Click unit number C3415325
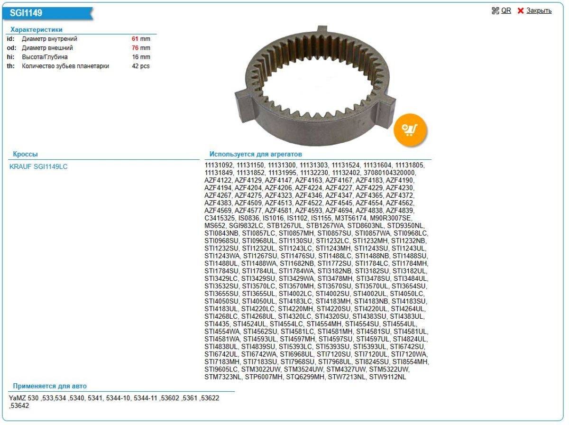This screenshot has height=425, width=569. coord(220,218)
